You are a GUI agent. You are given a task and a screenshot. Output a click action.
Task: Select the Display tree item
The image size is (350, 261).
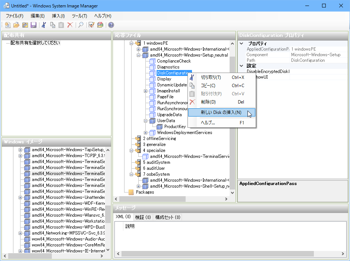click(x=164, y=79)
